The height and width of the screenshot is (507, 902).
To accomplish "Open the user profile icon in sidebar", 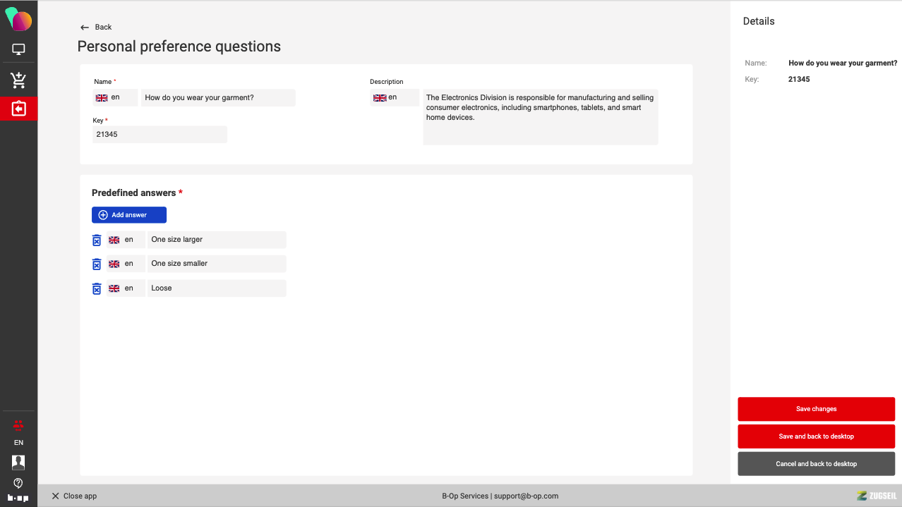I will (x=18, y=462).
